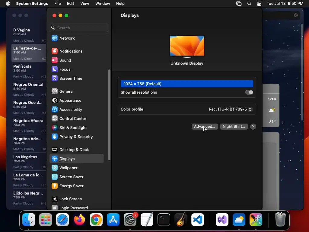Select Displays in the sidebar
The image size is (309, 232).
click(x=77, y=159)
